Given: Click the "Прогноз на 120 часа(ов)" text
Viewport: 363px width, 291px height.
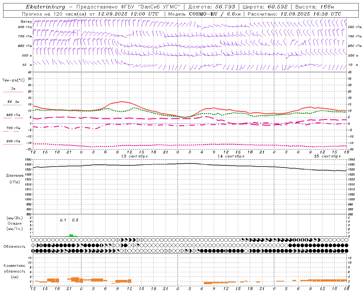Looking at the screenshot, I should 54,14.
